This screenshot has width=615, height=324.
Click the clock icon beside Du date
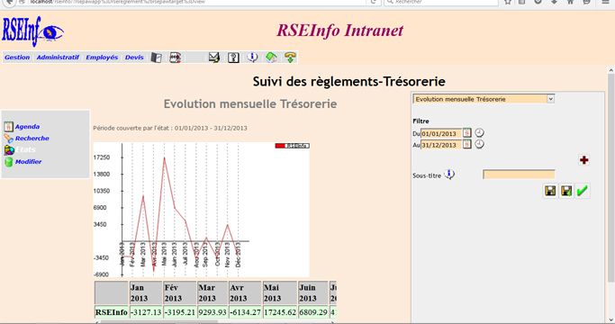(x=479, y=132)
